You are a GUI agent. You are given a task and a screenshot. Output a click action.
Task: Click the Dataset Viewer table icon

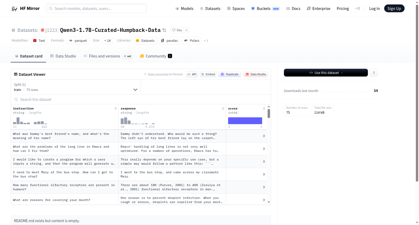pos(16,74)
